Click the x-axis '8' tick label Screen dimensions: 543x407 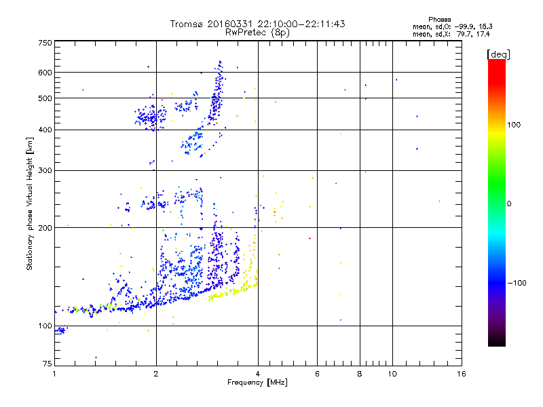pos(360,374)
